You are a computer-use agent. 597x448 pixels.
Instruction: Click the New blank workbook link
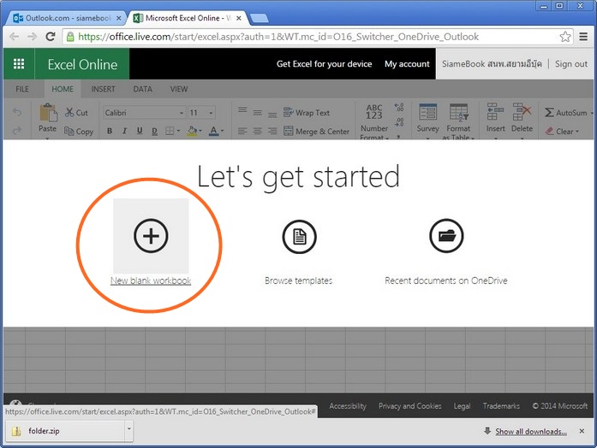pyautogui.click(x=151, y=280)
